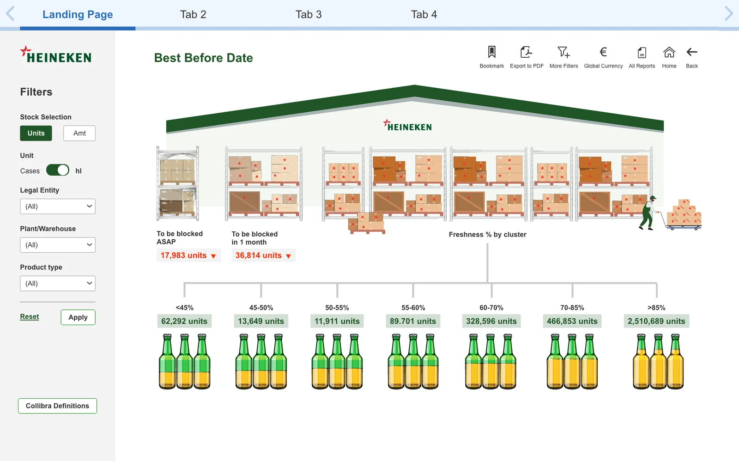Switch to Tab 4
Image resolution: width=739 pixels, height=461 pixels.
coord(424,14)
